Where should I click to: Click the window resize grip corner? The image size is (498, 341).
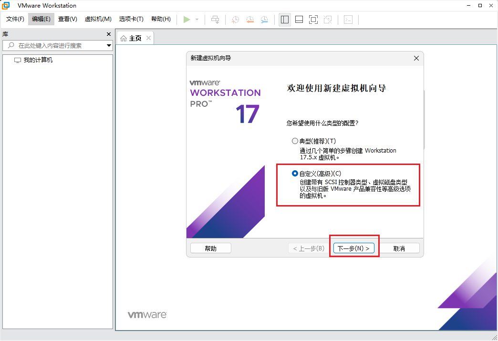(494, 337)
